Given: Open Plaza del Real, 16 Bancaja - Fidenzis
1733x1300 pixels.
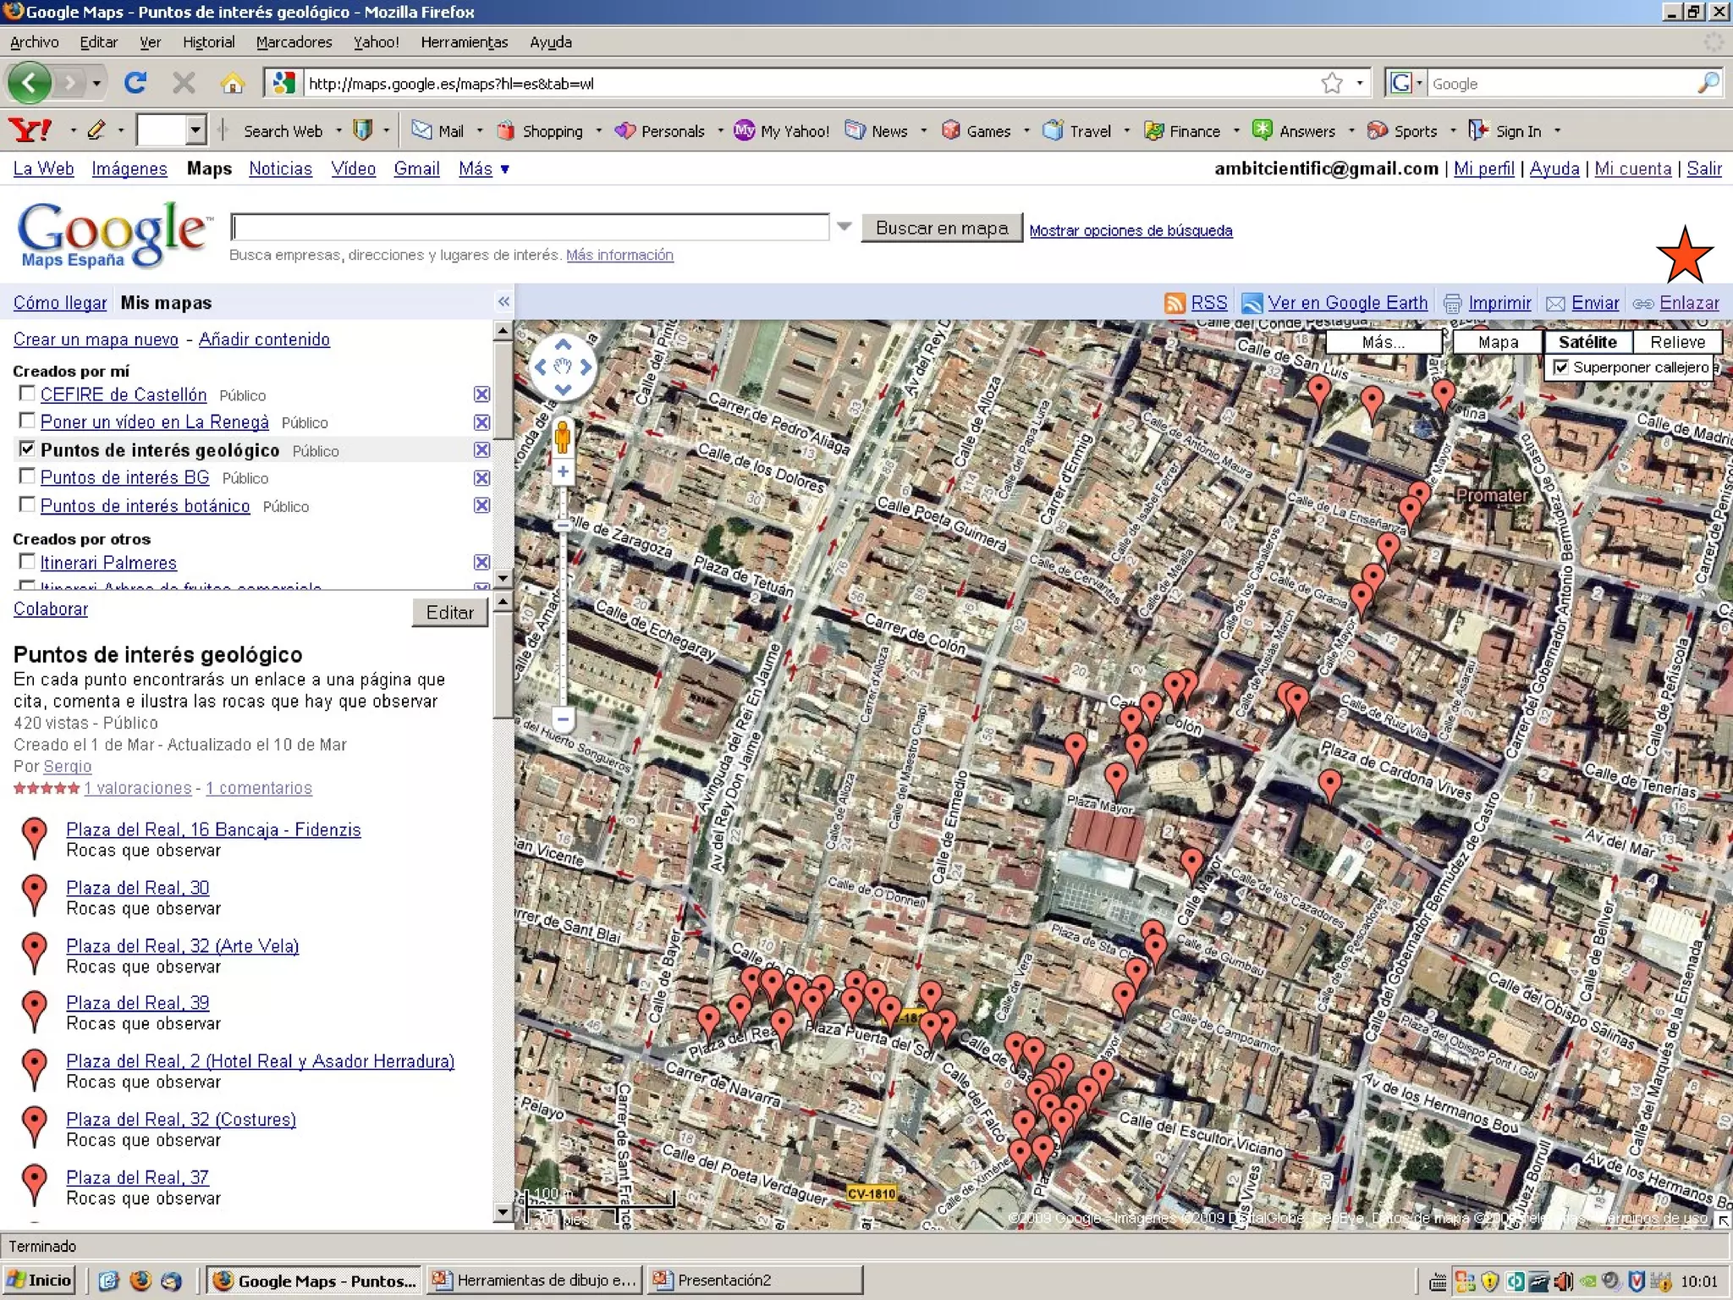Looking at the screenshot, I should (x=213, y=829).
